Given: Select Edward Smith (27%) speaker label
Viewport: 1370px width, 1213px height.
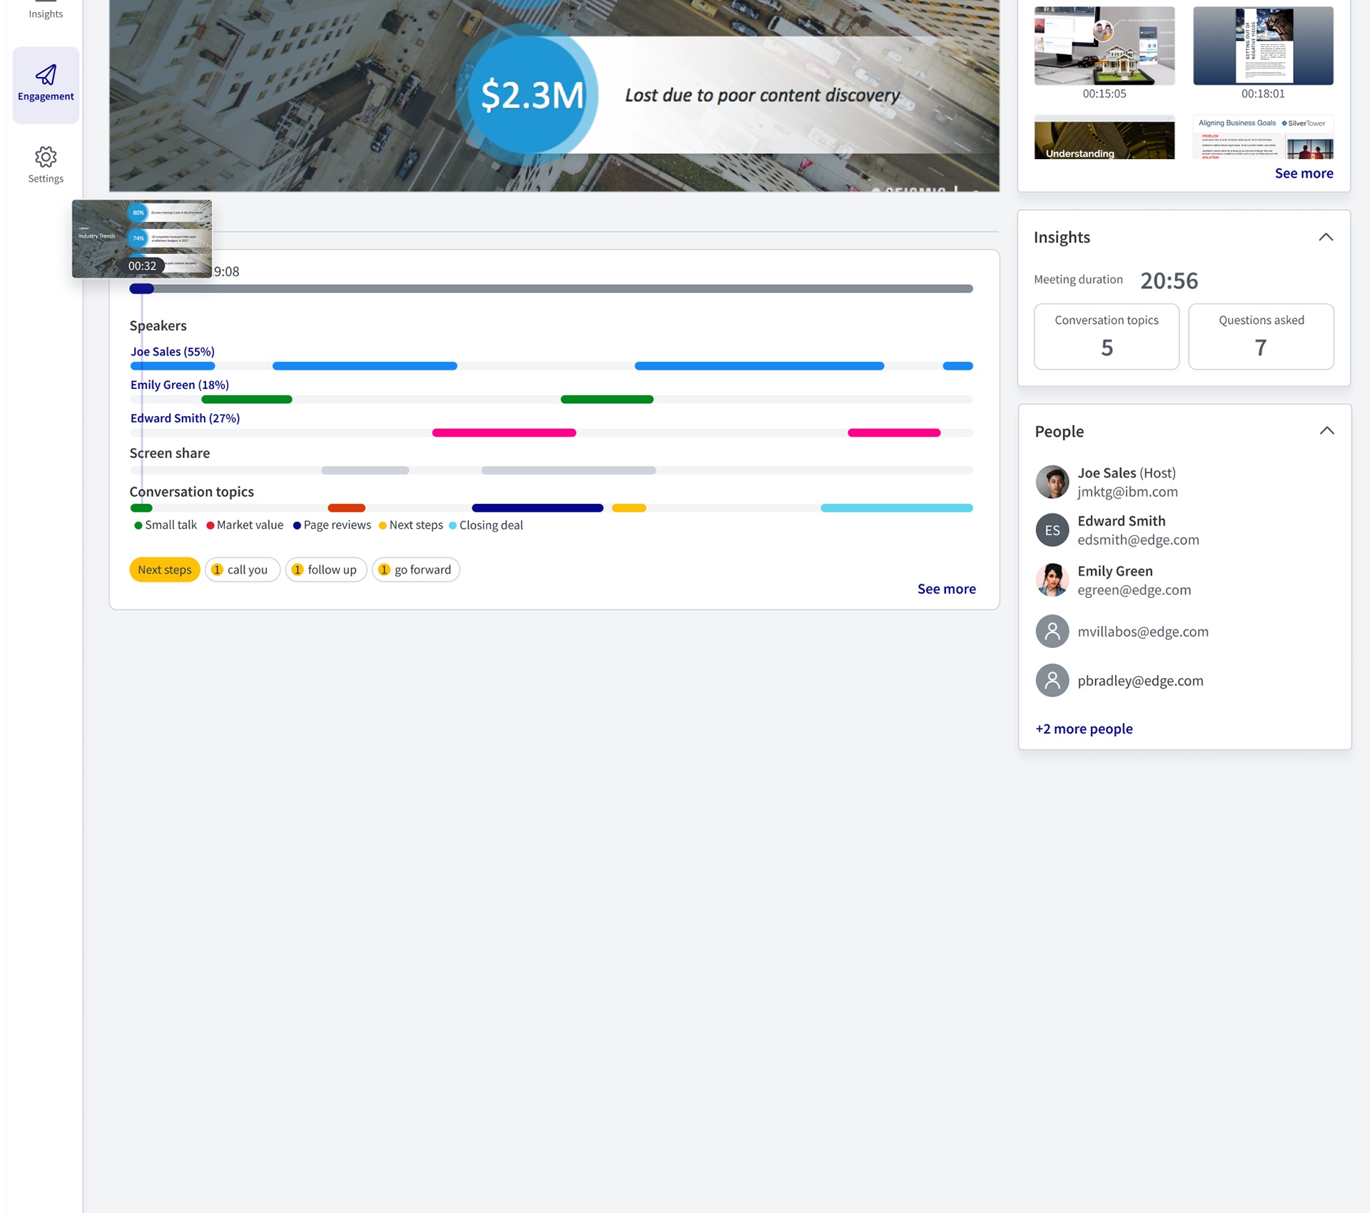Looking at the screenshot, I should (185, 419).
